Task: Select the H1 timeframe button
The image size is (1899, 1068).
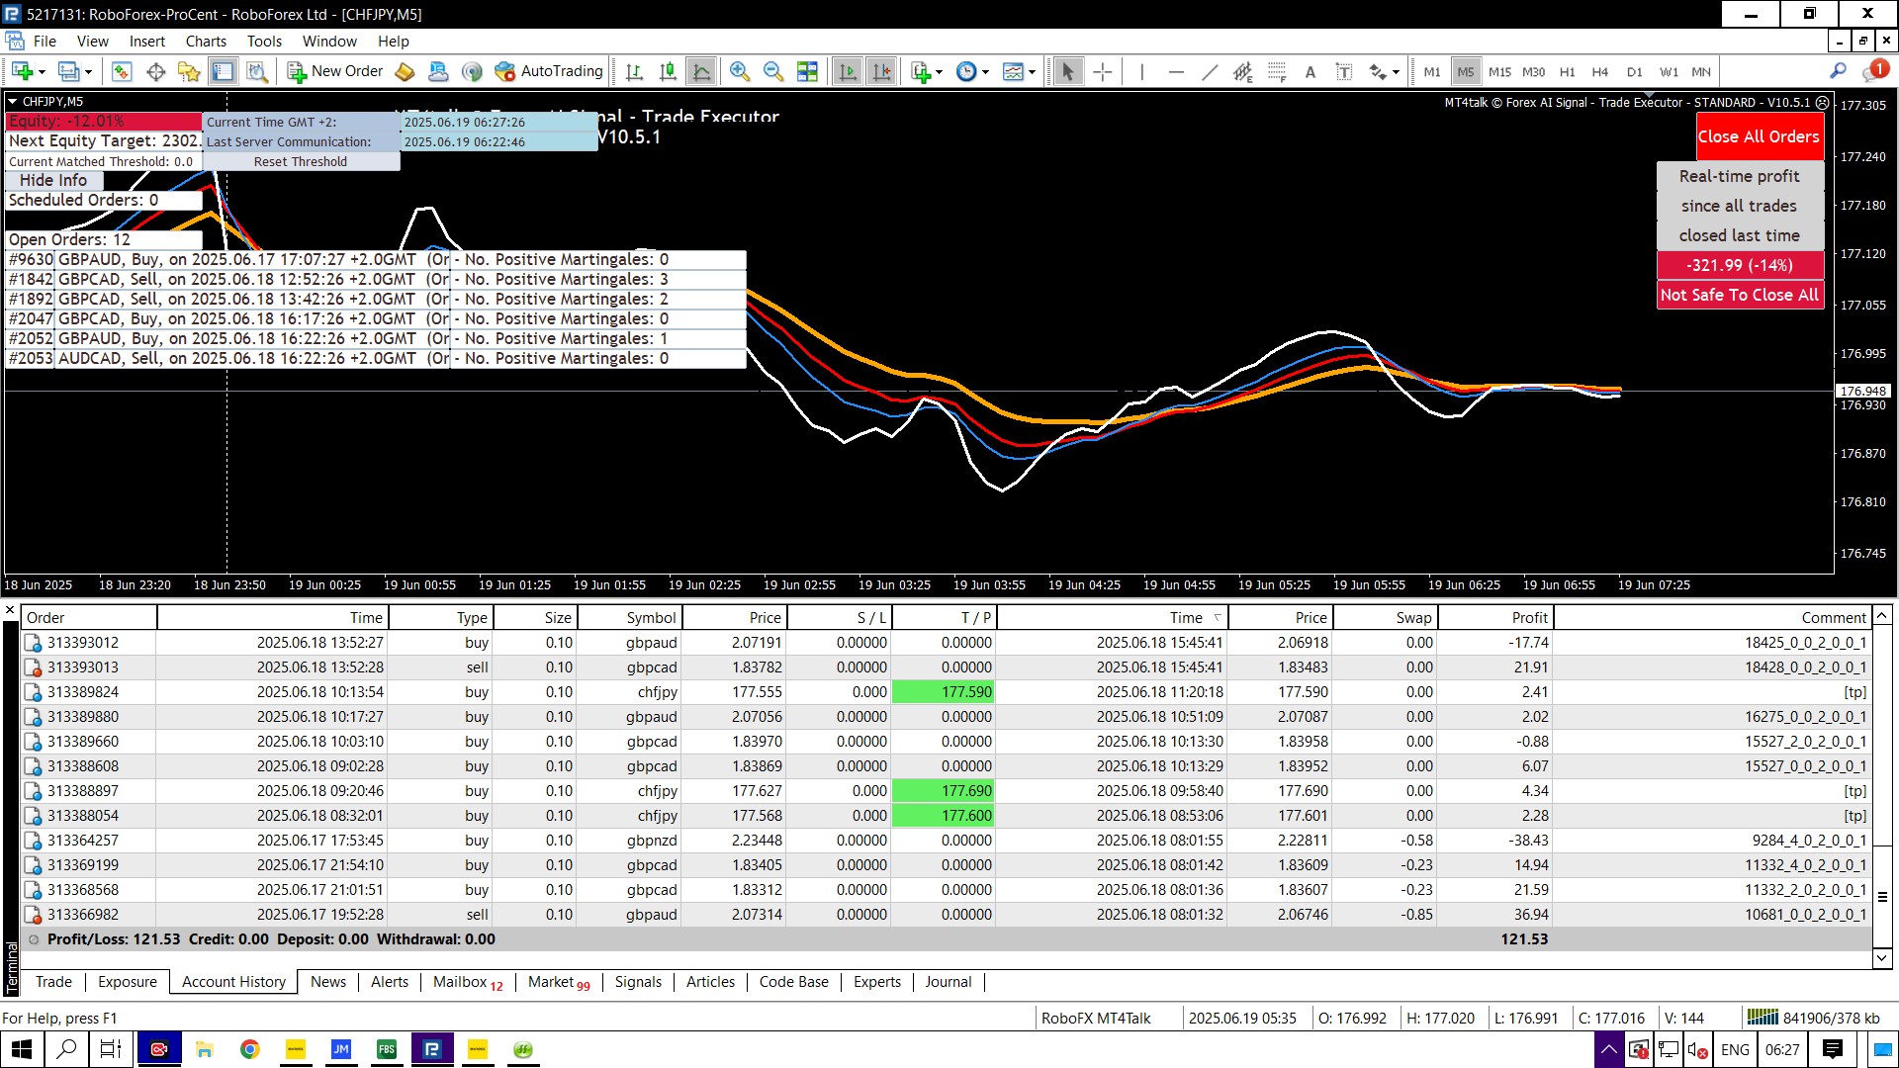Action: 1567,71
